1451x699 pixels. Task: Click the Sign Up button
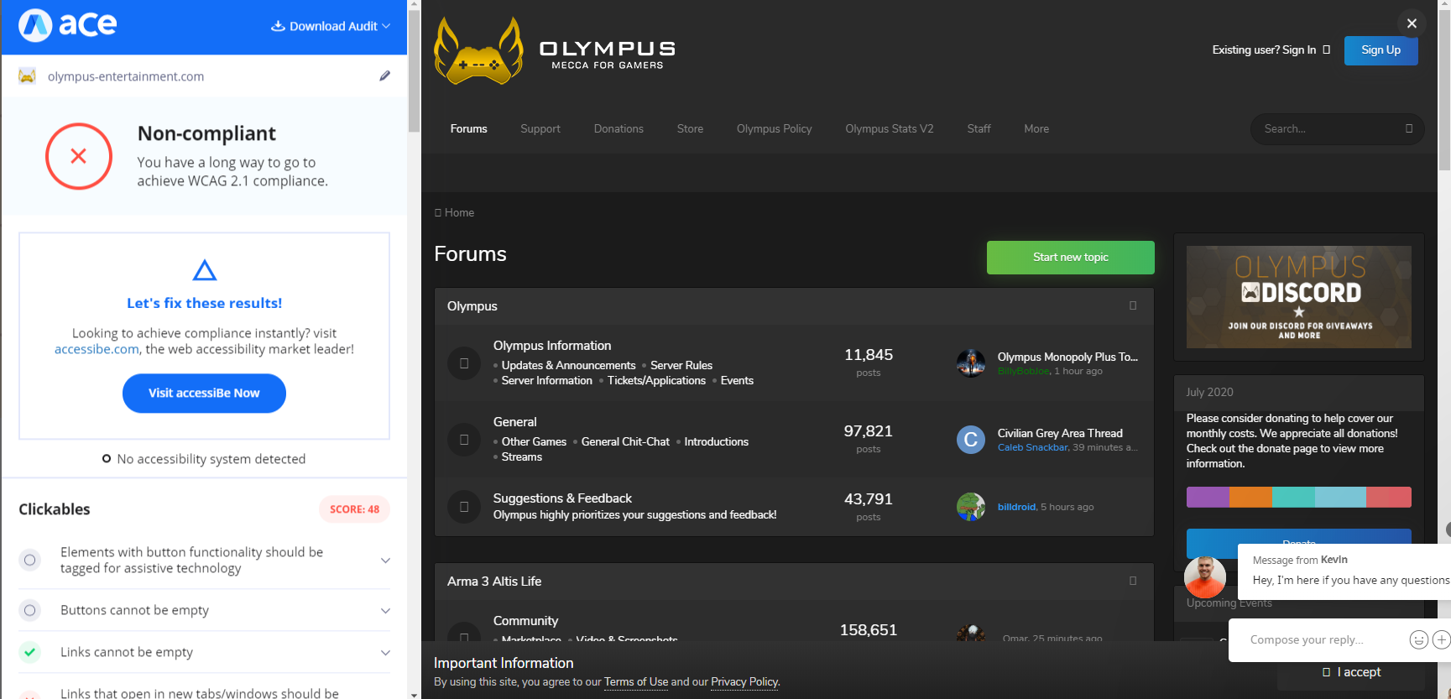[x=1381, y=50]
